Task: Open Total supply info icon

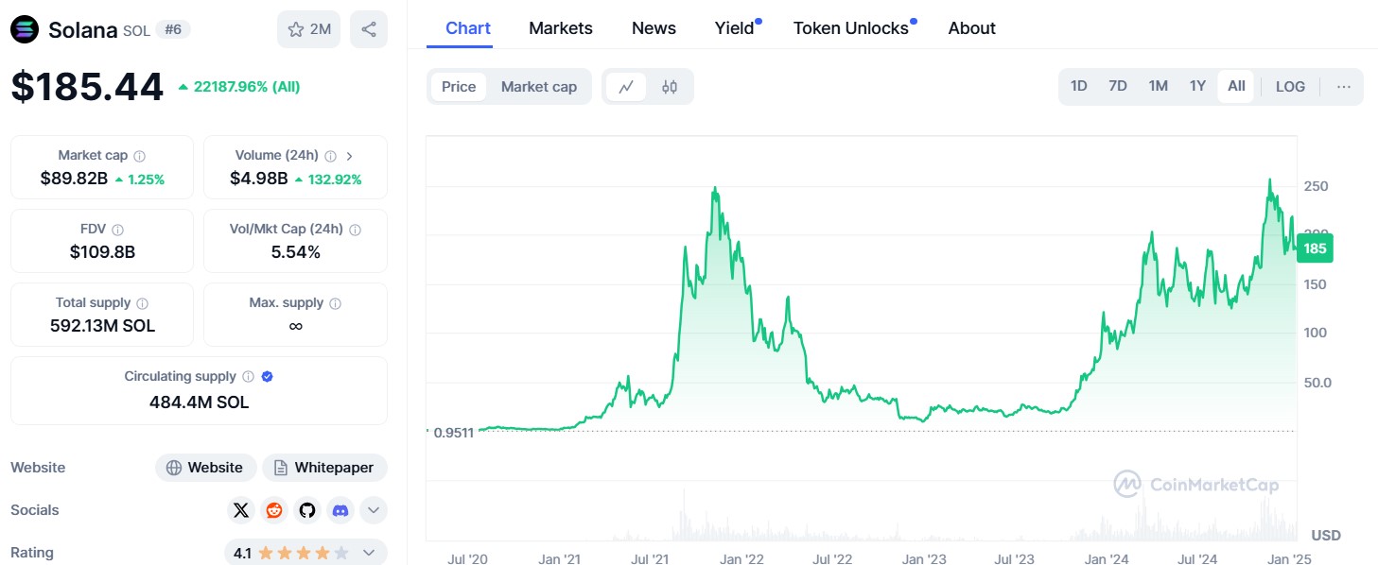Action: click(143, 303)
